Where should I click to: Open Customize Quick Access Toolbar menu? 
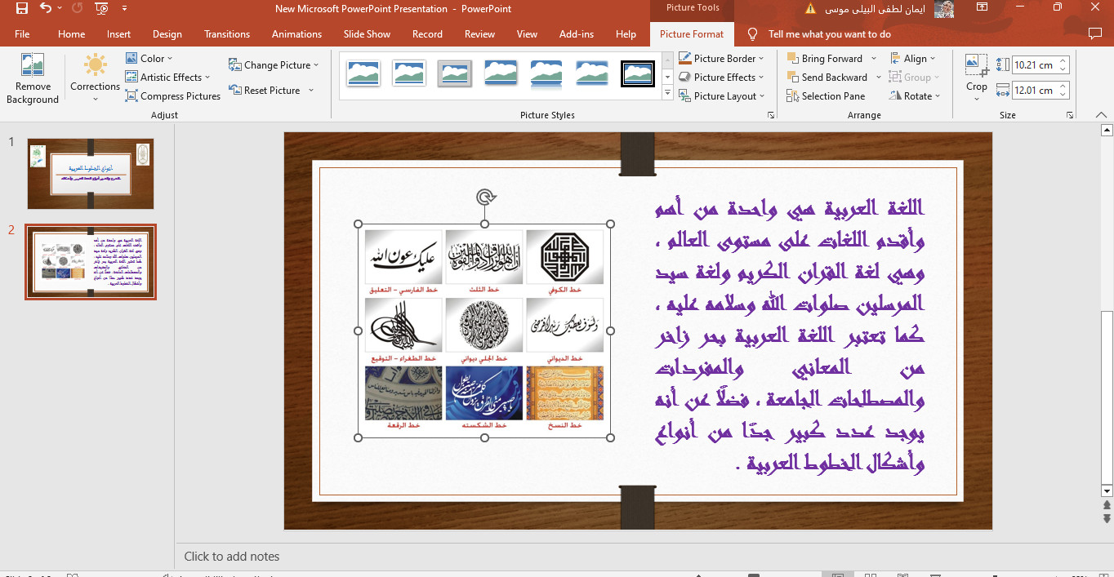click(124, 9)
